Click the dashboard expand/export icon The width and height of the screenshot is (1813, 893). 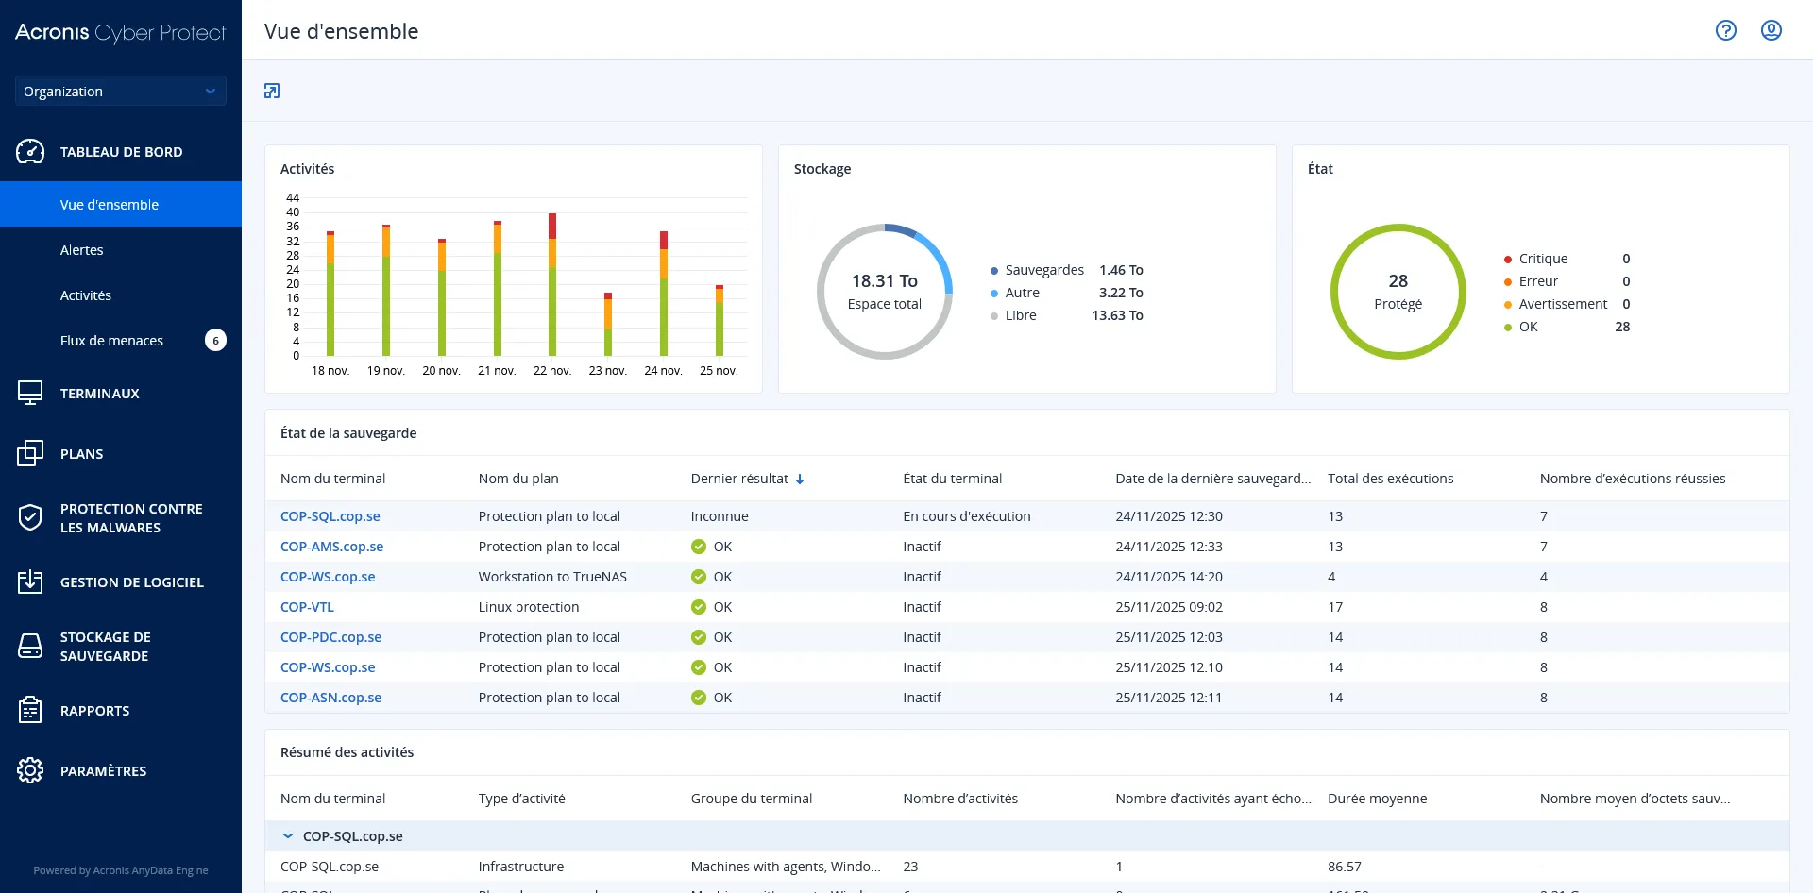coord(272,91)
